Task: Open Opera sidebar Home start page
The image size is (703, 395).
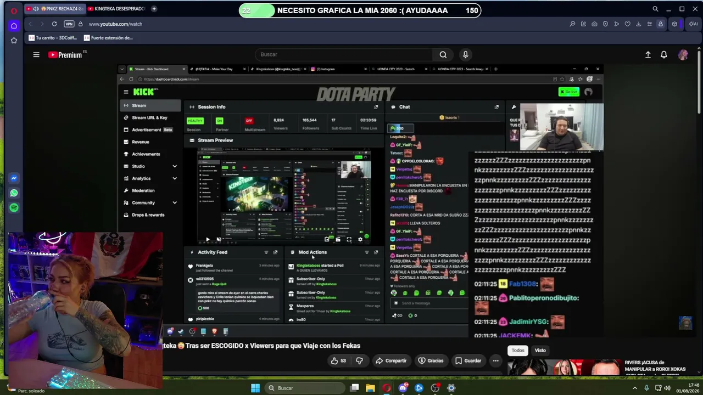Action: click(x=14, y=25)
